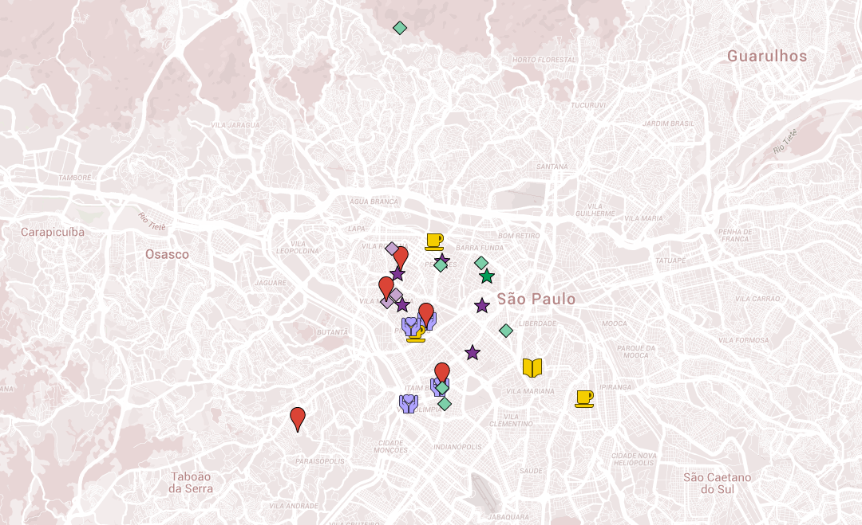Select the red pin beside the Vila Romana label
Viewport: 862px width, 525px height.
(x=401, y=258)
